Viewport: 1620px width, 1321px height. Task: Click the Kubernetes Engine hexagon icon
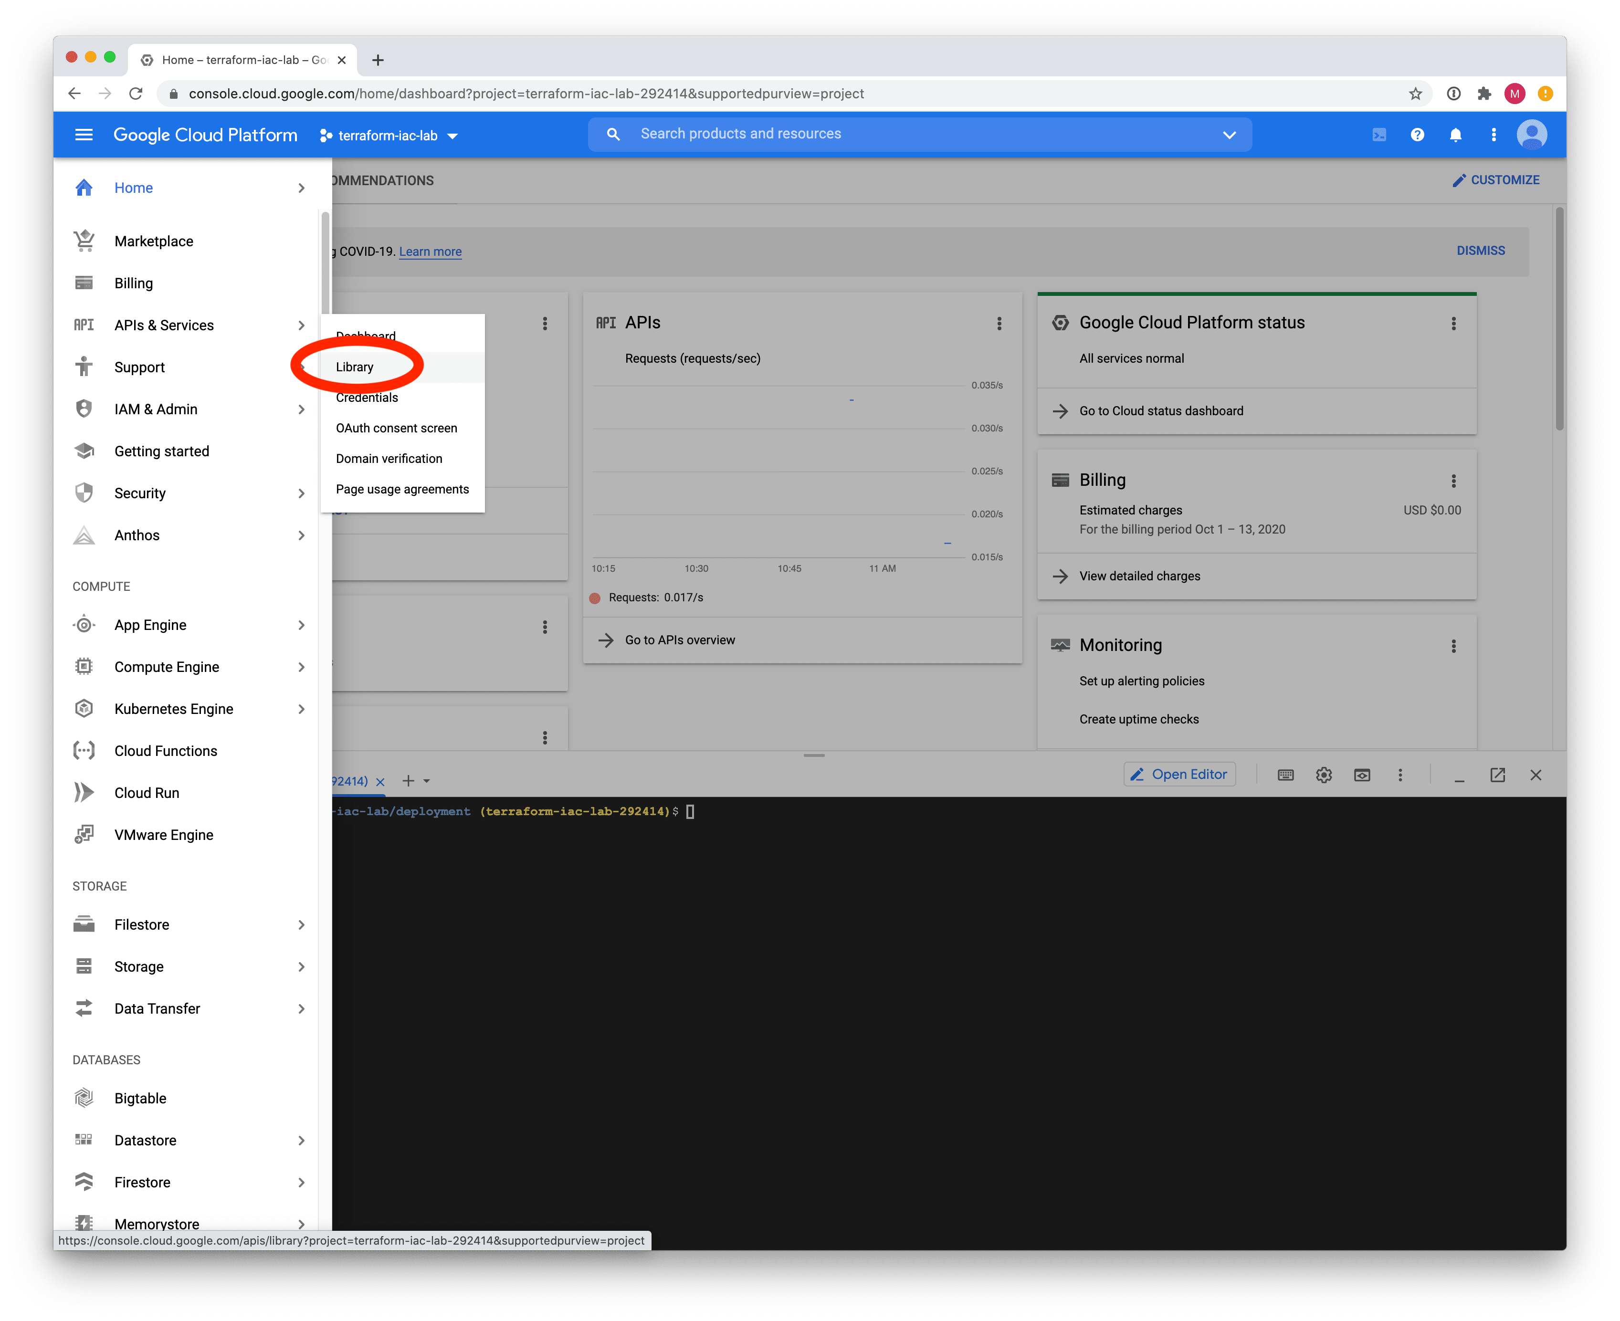point(84,708)
